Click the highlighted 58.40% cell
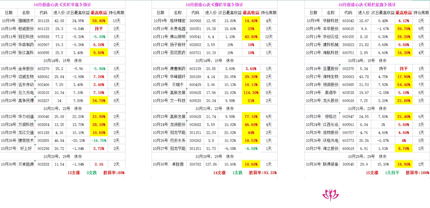430x208 pixels. point(99,21)
